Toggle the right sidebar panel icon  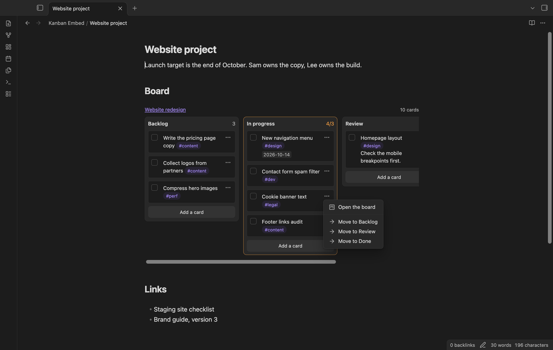coord(544,8)
